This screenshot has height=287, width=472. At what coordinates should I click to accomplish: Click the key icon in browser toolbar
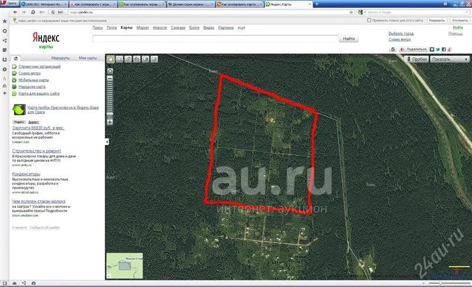(42, 12)
